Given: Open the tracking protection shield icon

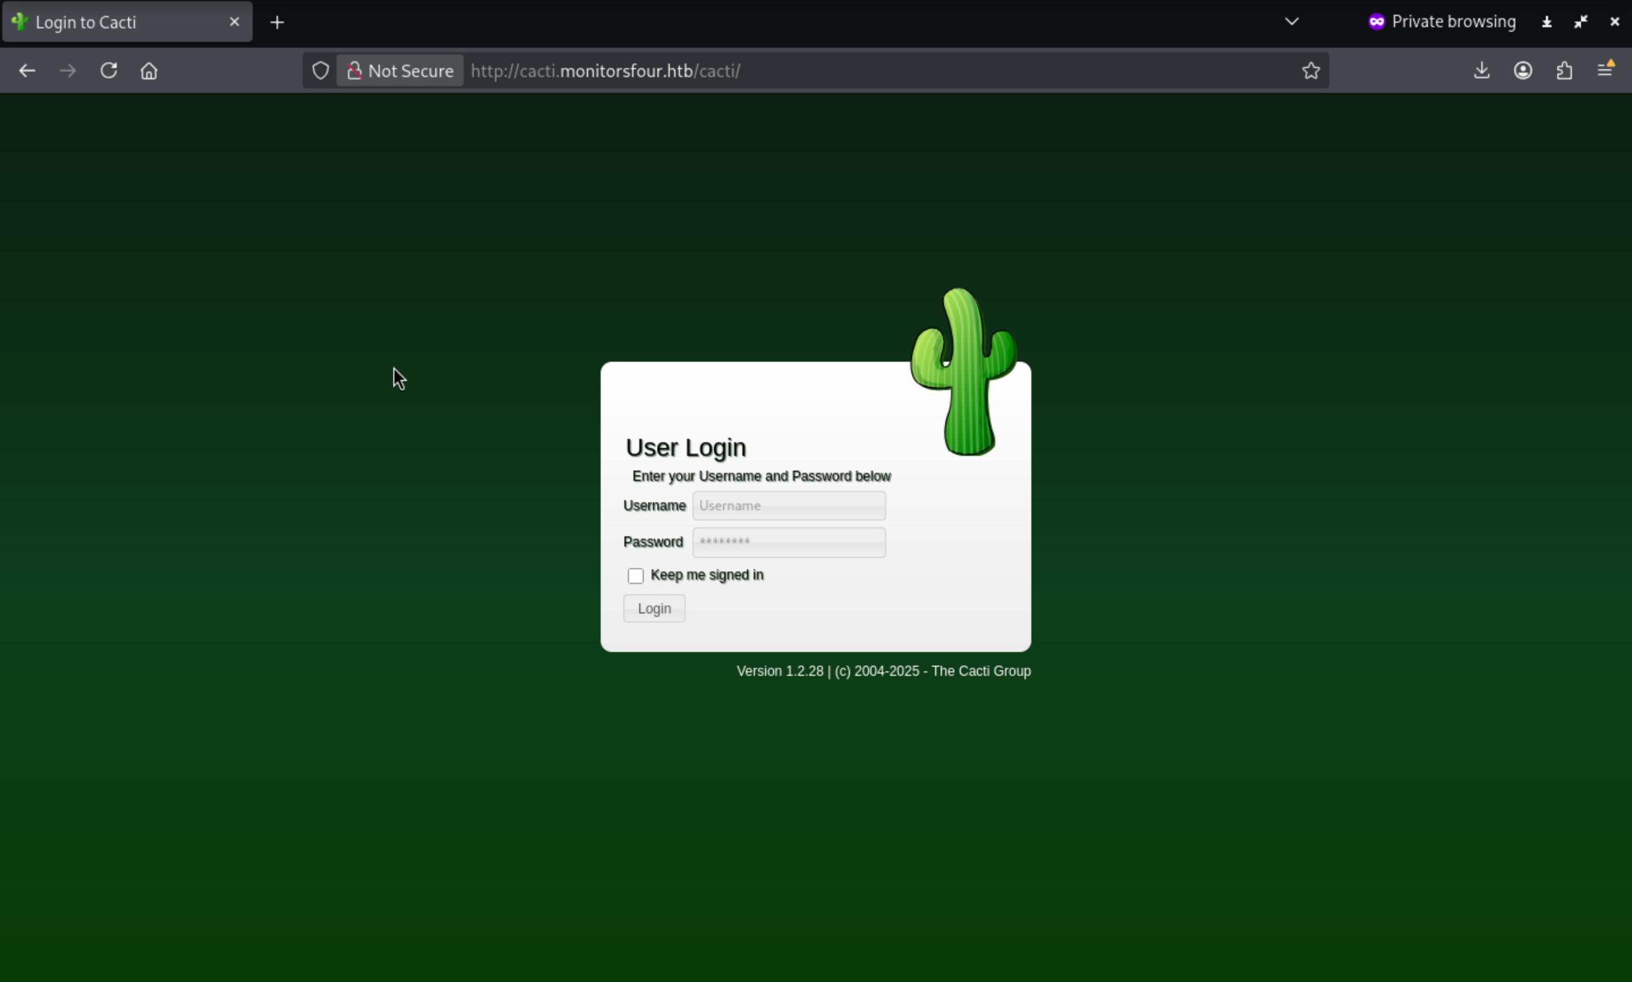Looking at the screenshot, I should [321, 71].
